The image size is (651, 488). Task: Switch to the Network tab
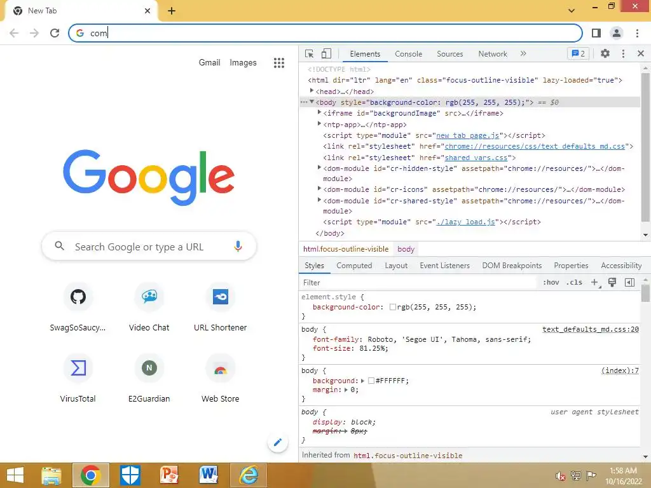493,54
